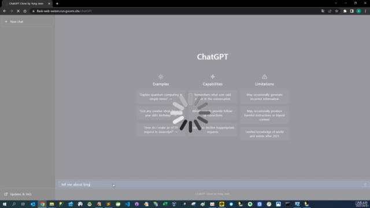Click the New chat button in sidebar
This screenshot has width=370, height=208.
[27, 22]
